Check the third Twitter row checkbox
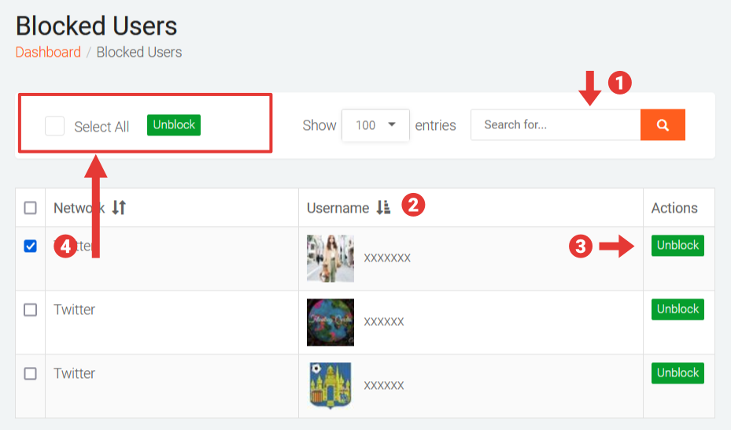The image size is (731, 430). 31,374
